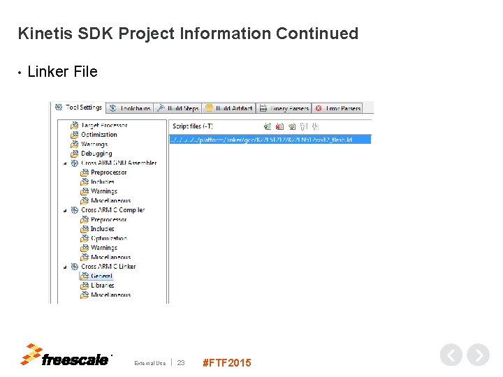Select Warnings under Cross ARM GNU Assembler
Screen dimensions: 503x377
pyautogui.click(x=99, y=191)
